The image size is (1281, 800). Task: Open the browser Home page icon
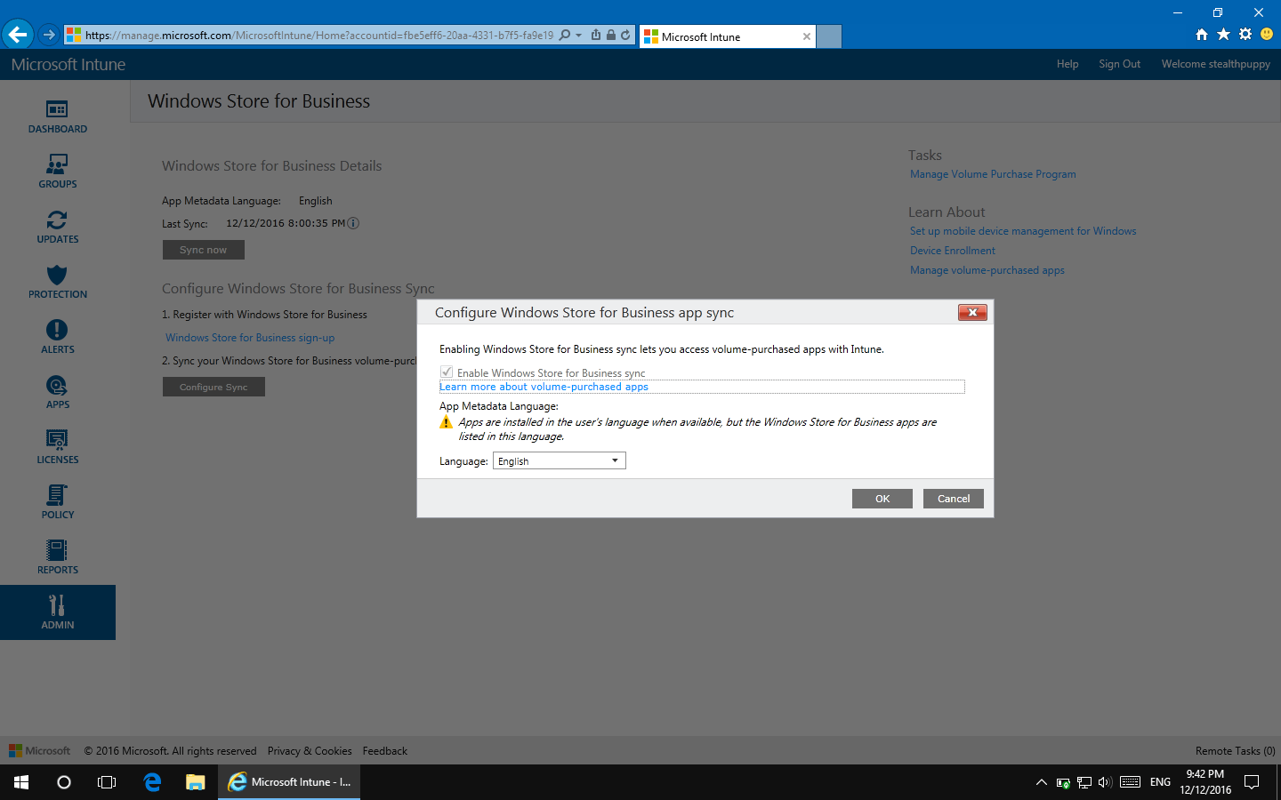[1202, 35]
